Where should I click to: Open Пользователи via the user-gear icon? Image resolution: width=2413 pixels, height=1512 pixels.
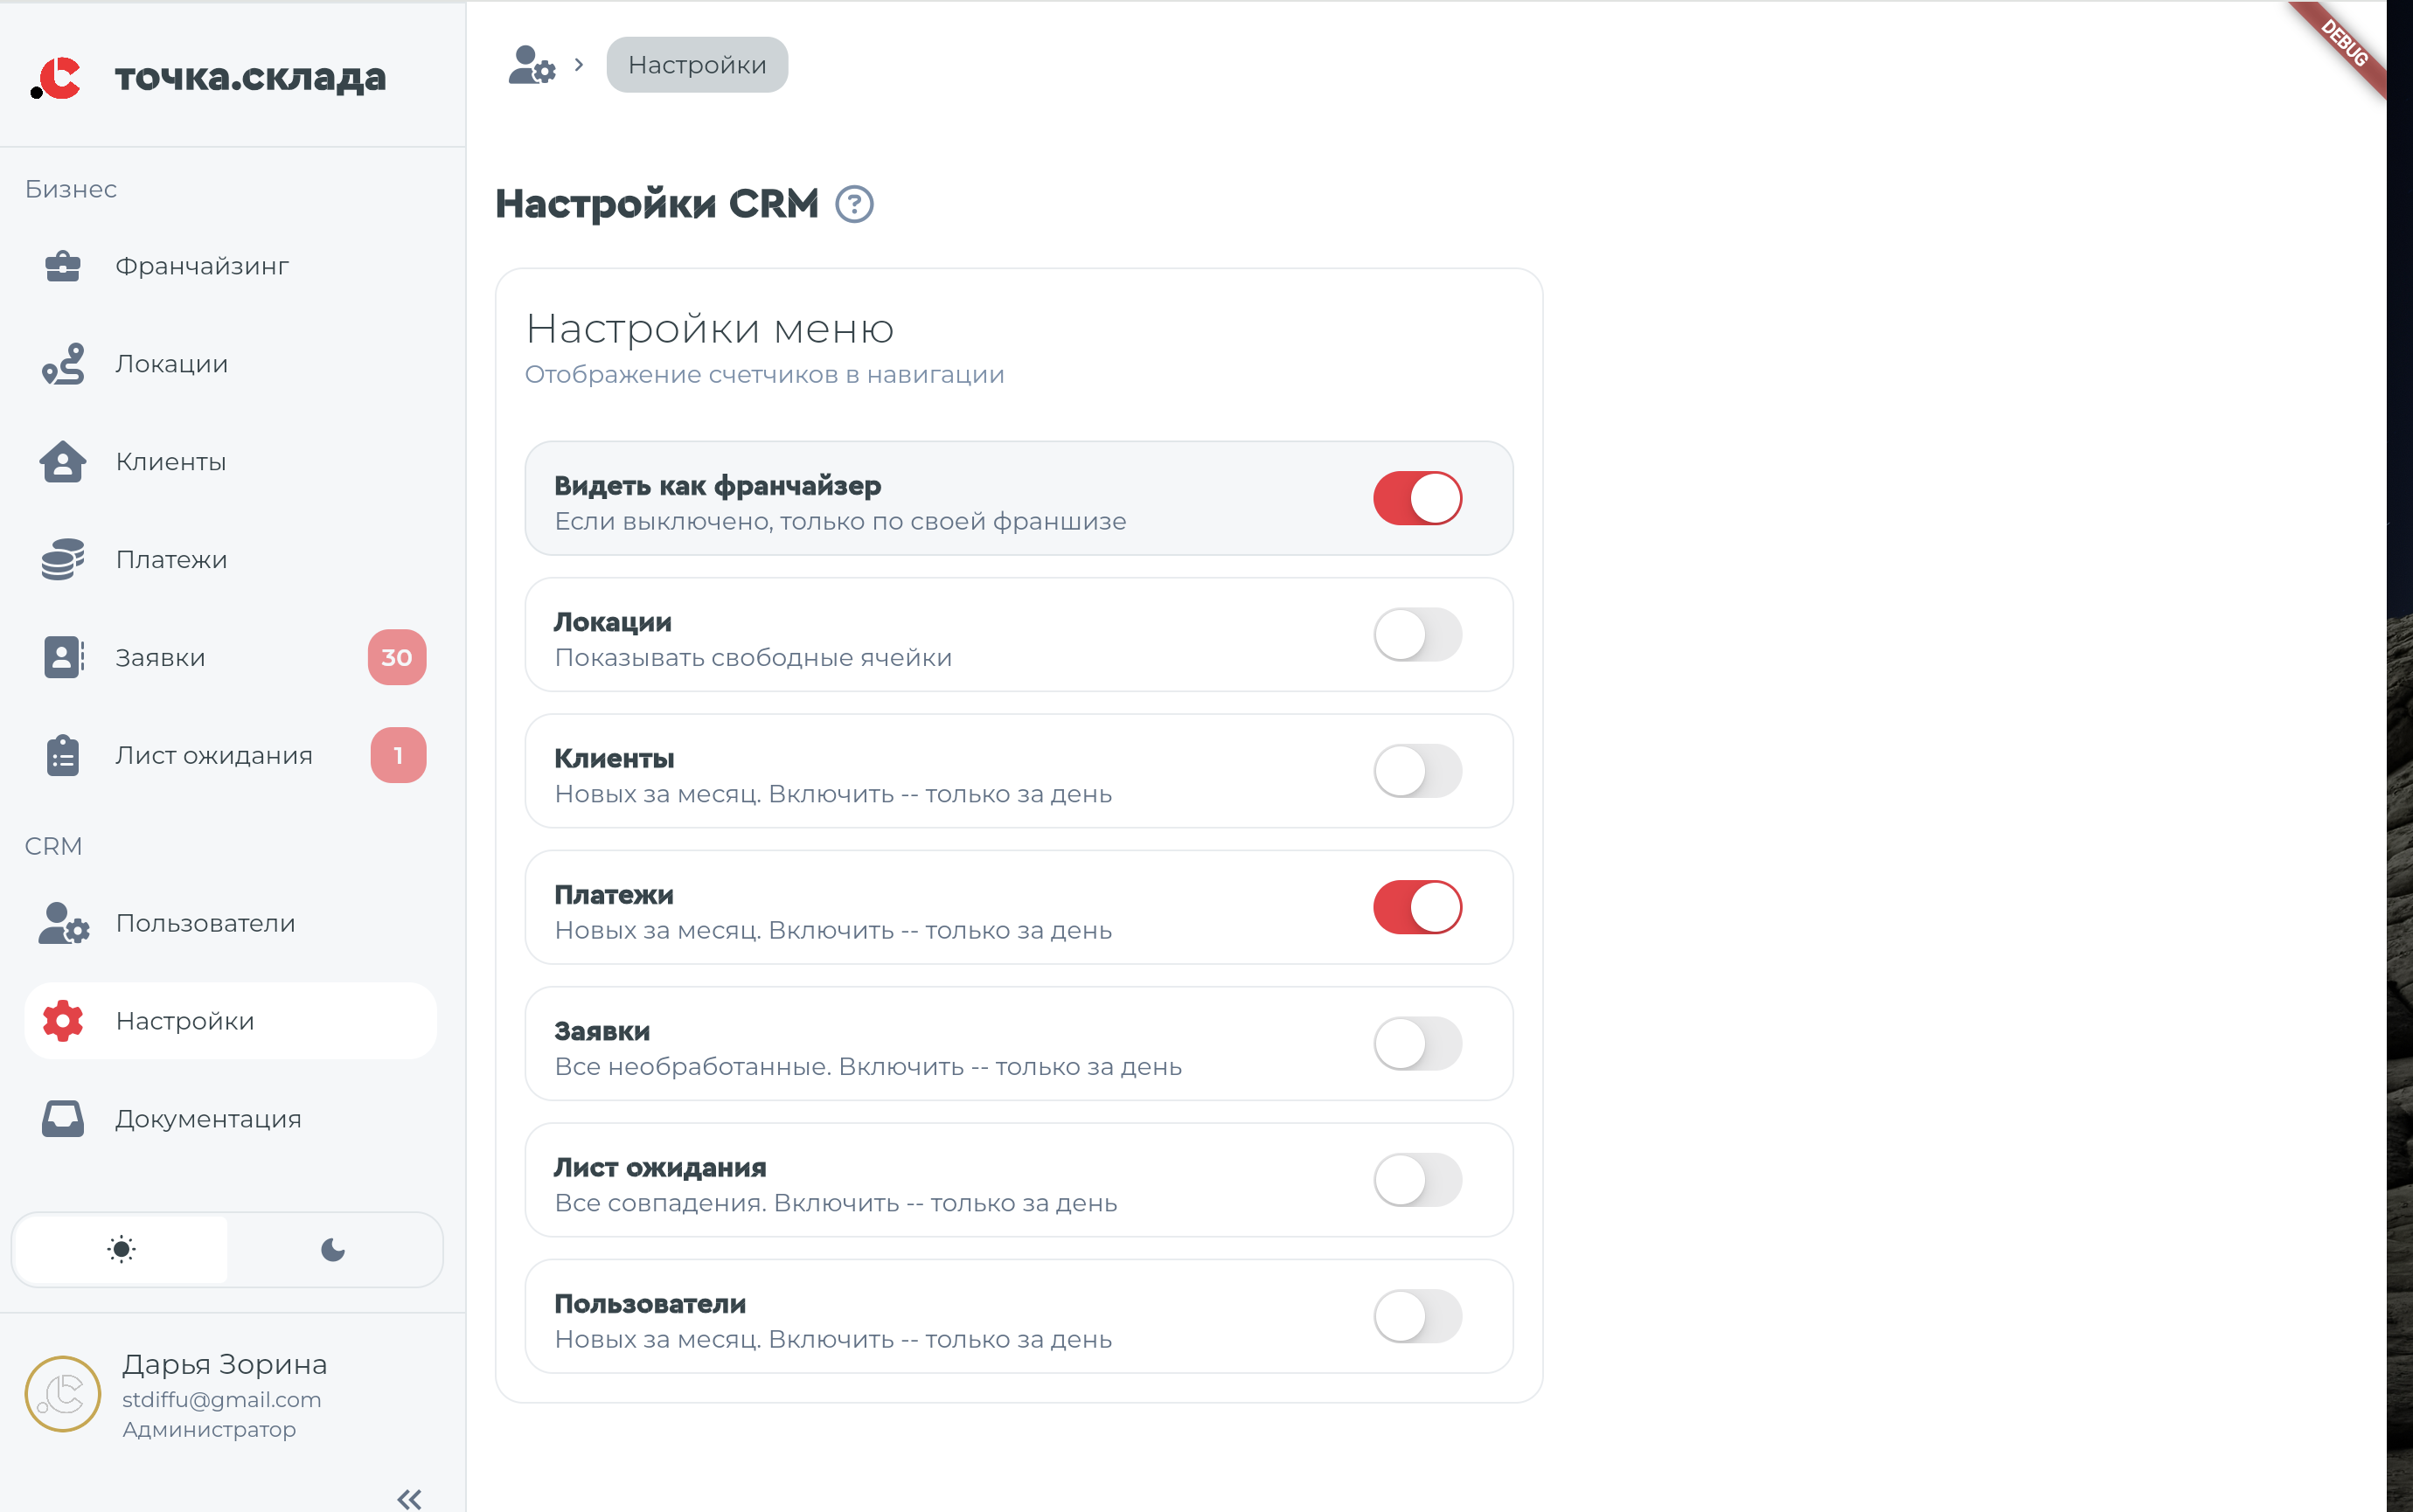[x=62, y=923]
